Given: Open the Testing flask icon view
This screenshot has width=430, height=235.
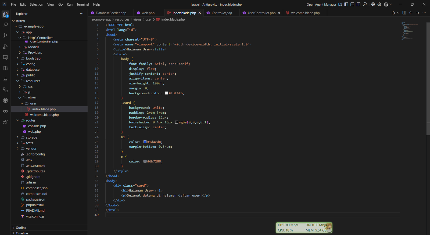Looking at the screenshot, I should (5, 79).
